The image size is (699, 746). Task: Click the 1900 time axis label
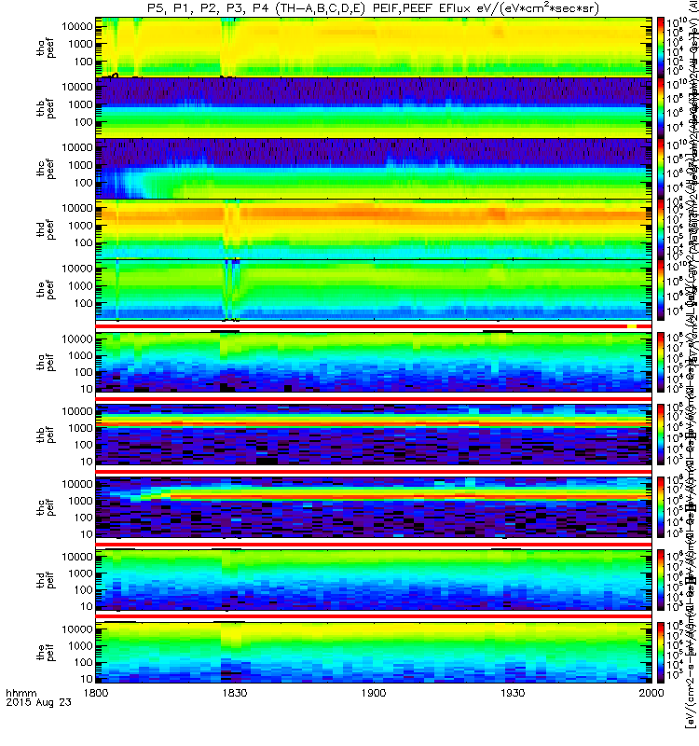coord(374,693)
